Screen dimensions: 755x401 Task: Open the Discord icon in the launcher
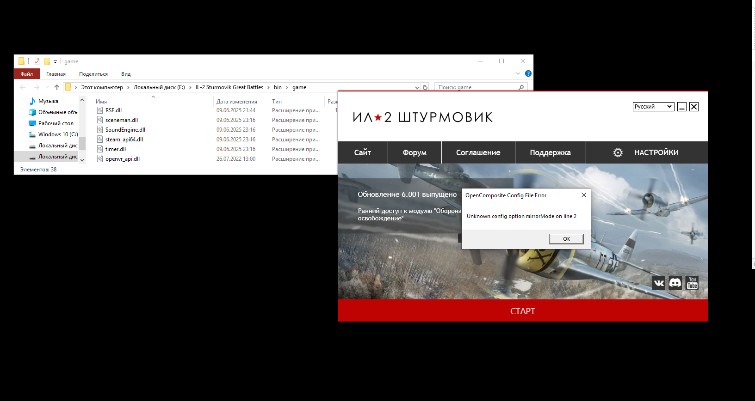click(x=675, y=283)
